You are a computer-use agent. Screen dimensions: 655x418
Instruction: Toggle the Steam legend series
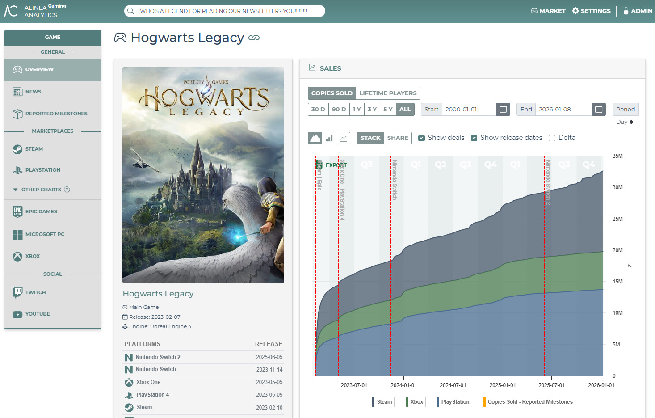pos(383,402)
